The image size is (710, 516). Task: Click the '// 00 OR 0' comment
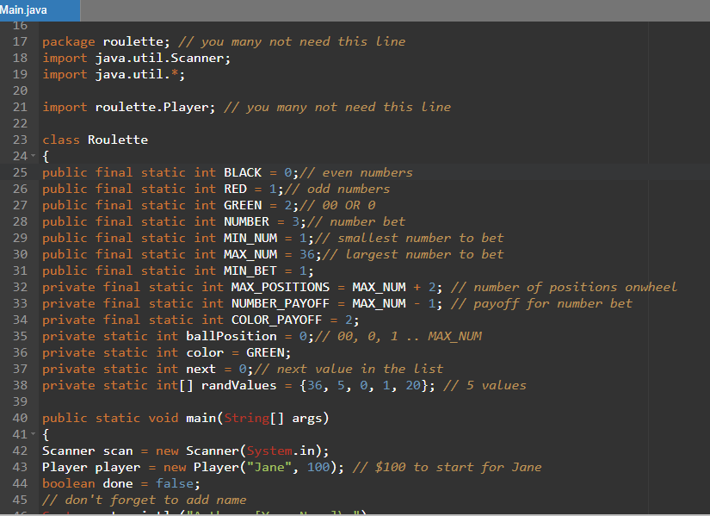(337, 205)
